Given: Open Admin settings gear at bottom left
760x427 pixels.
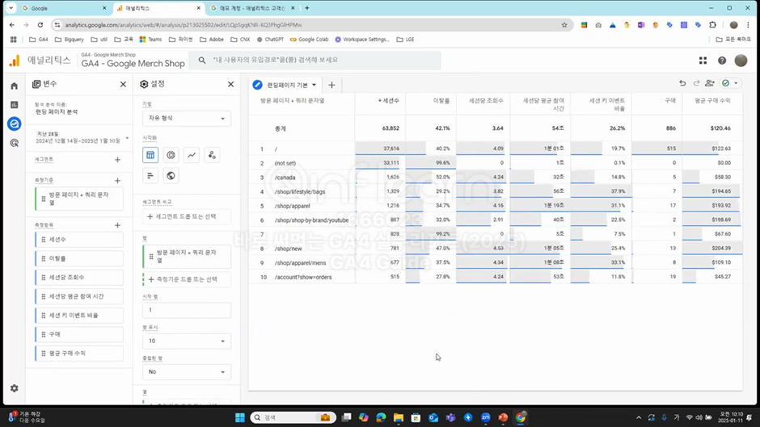Looking at the screenshot, I should 14,388.
